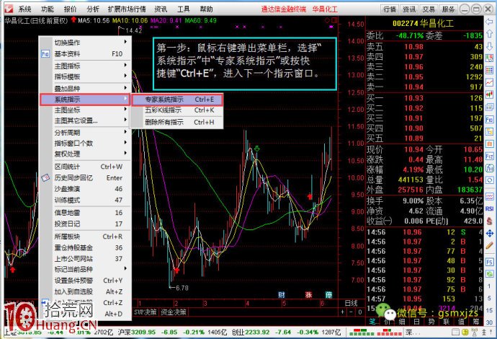
Task: Click the 交易 button at top right
Action: coord(429,9)
